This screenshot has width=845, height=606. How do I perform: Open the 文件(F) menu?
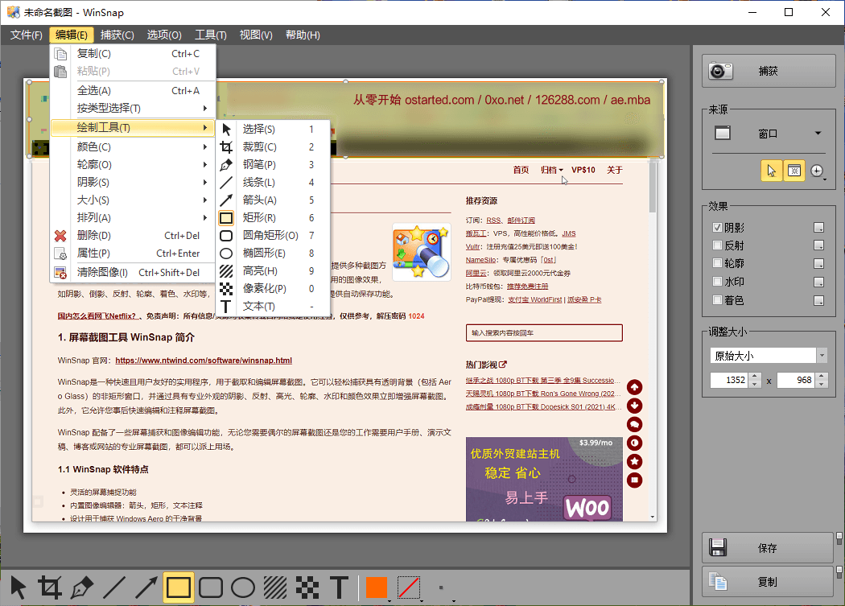26,35
